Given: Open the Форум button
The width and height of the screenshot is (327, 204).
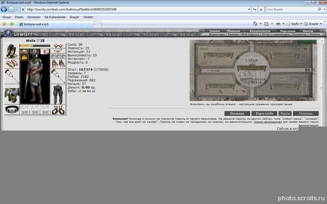Looking at the screenshot, I should pyautogui.click(x=285, y=114).
